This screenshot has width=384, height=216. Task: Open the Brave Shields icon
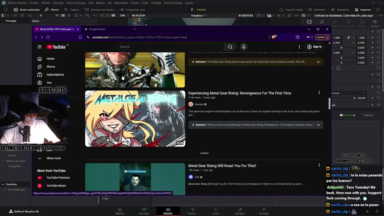click(x=273, y=37)
